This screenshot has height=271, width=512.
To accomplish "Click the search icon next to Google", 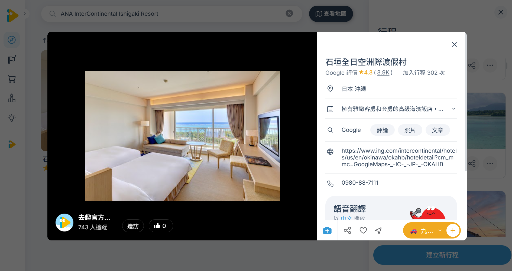I will click(330, 130).
